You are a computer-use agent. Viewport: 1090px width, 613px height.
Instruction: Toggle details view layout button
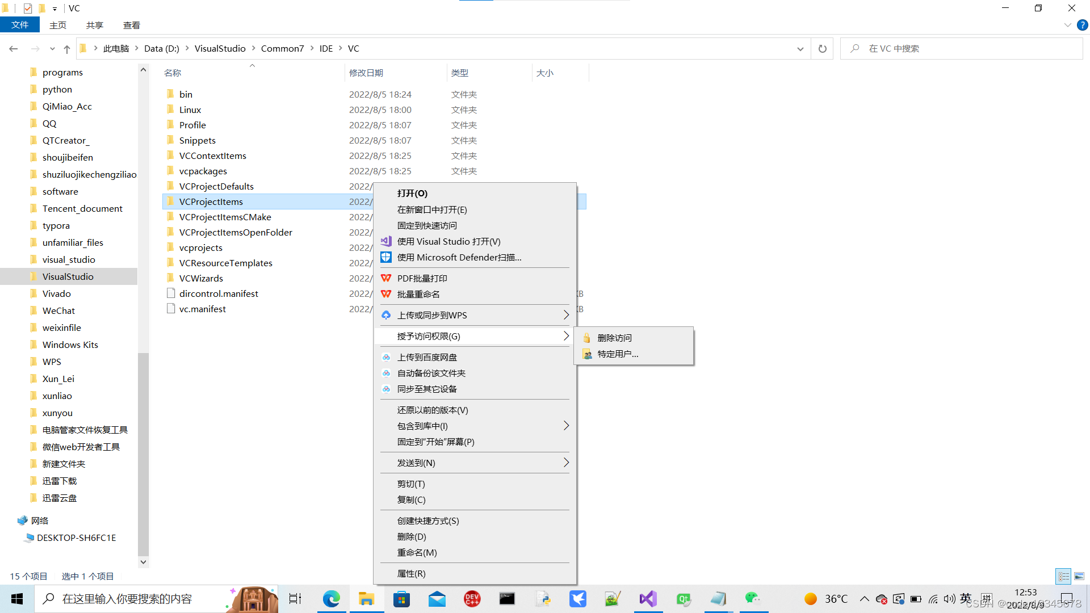[1063, 576]
